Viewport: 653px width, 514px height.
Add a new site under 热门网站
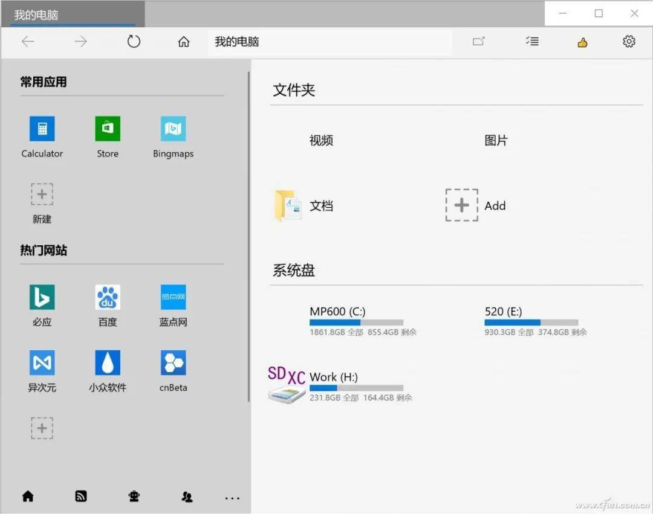[42, 428]
